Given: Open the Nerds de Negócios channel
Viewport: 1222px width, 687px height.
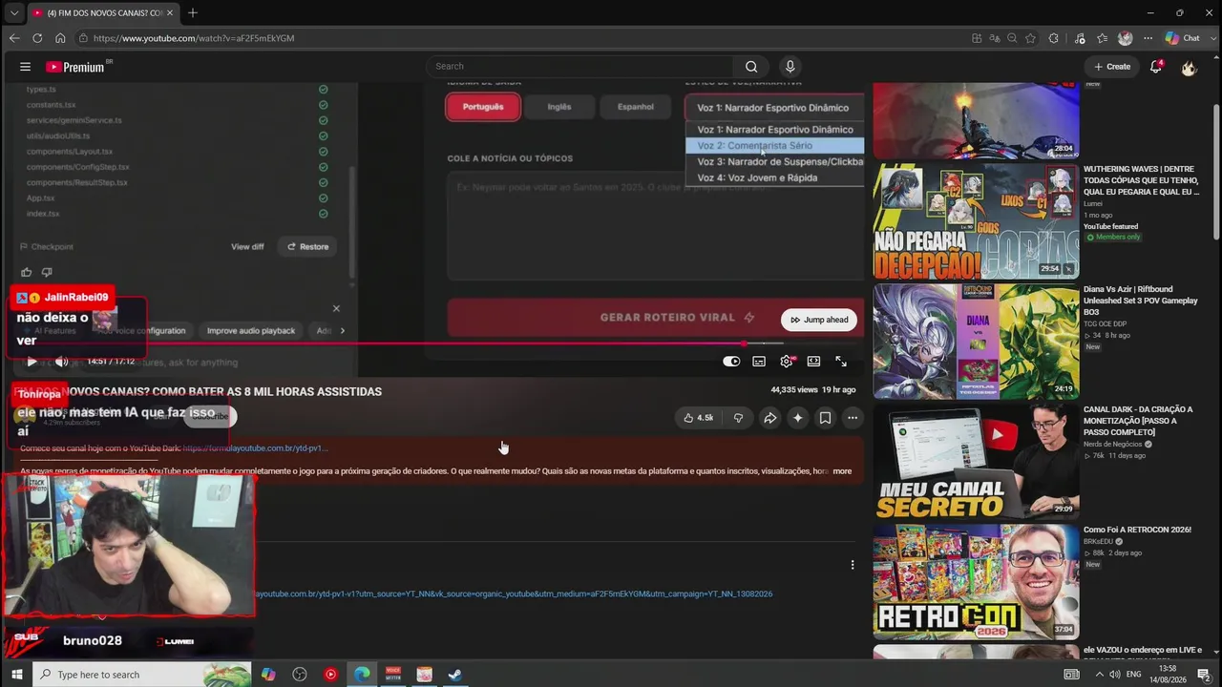Looking at the screenshot, I should tap(1112, 444).
